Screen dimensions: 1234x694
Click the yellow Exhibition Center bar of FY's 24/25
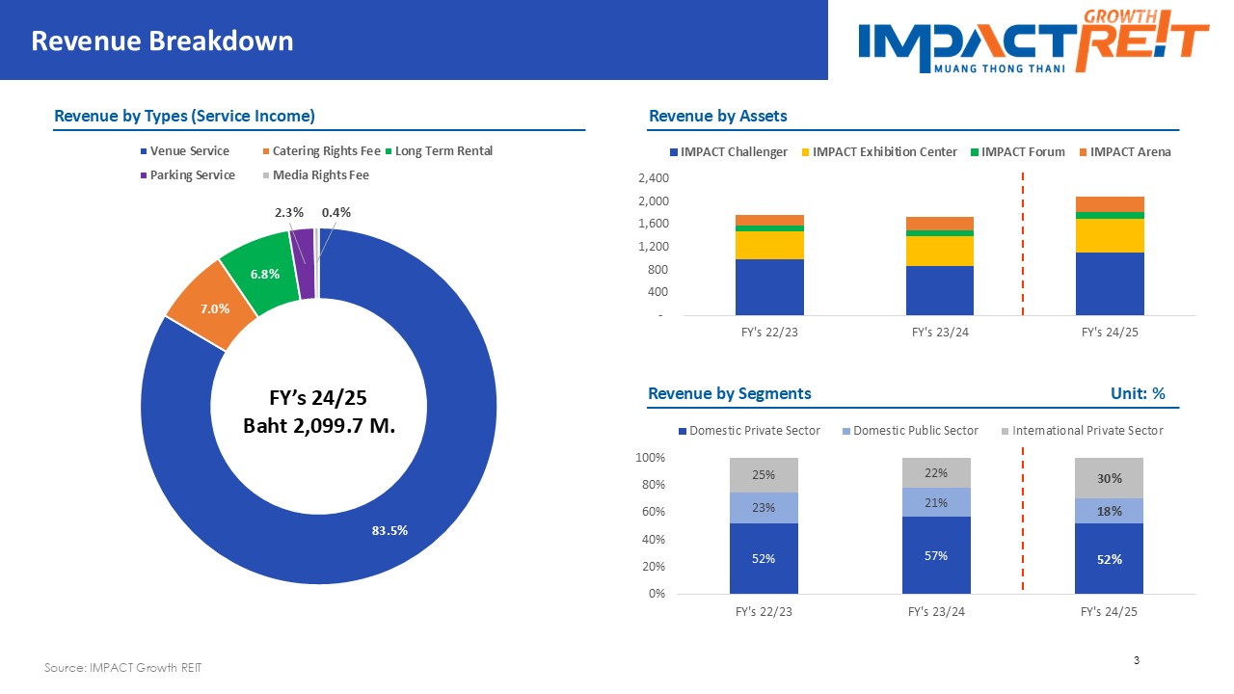click(x=1110, y=236)
